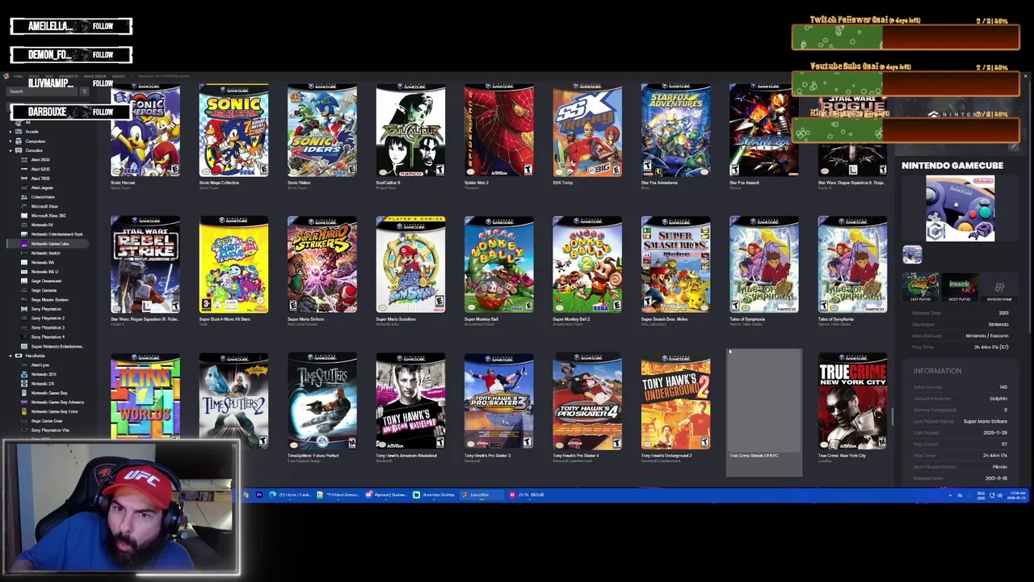Select Sony Playstation 2 platform
This screenshot has height=582, width=1034.
pos(47,318)
